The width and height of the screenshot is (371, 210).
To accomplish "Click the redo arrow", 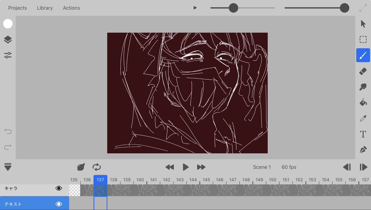I will tap(8, 147).
